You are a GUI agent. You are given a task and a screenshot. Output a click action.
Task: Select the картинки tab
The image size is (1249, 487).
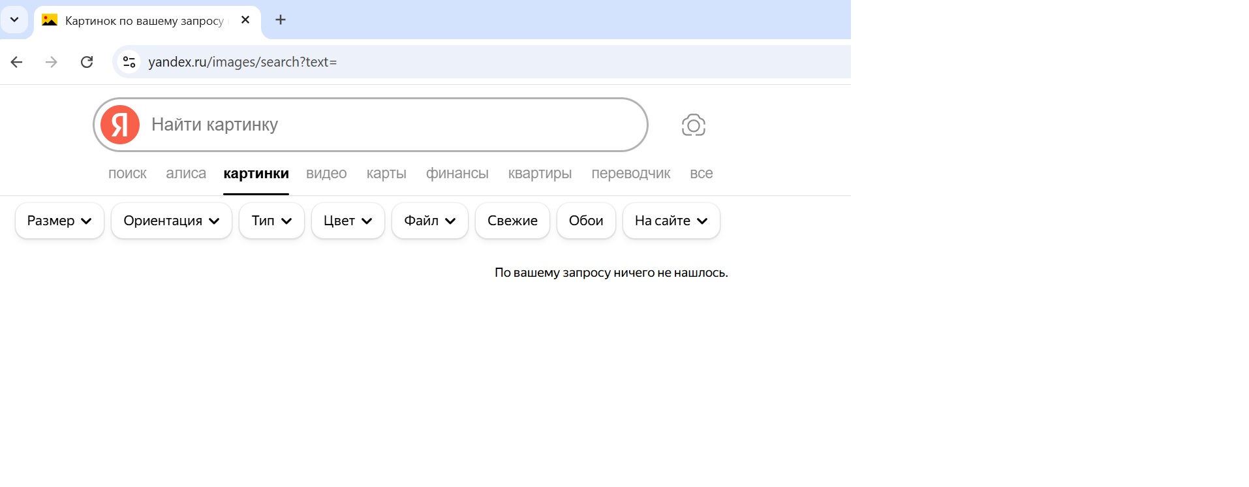pyautogui.click(x=256, y=174)
